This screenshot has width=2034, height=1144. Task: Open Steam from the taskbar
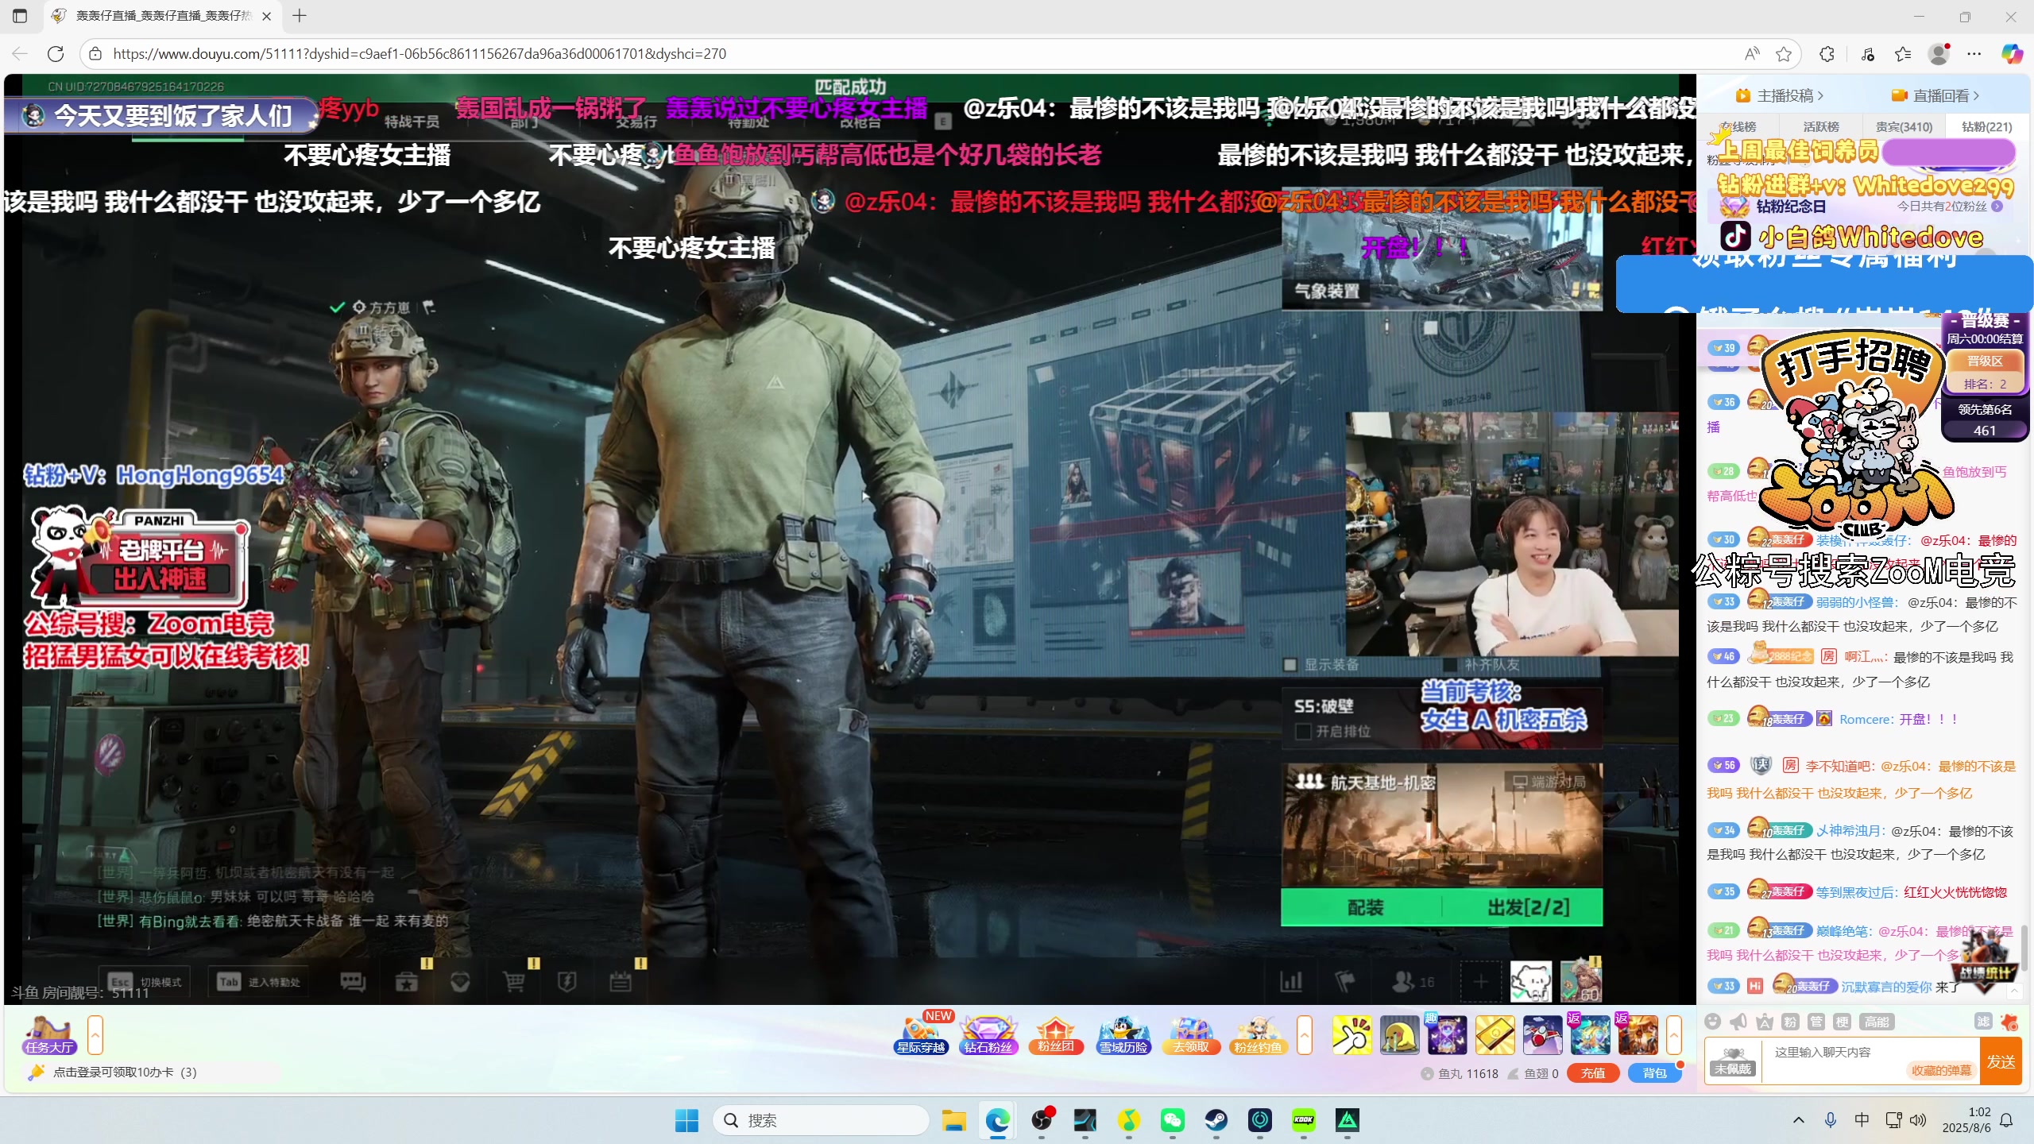point(1216,1120)
